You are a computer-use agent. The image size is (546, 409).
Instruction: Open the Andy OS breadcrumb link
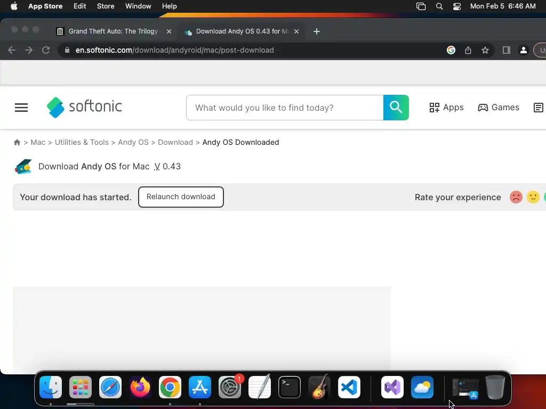coord(133,142)
